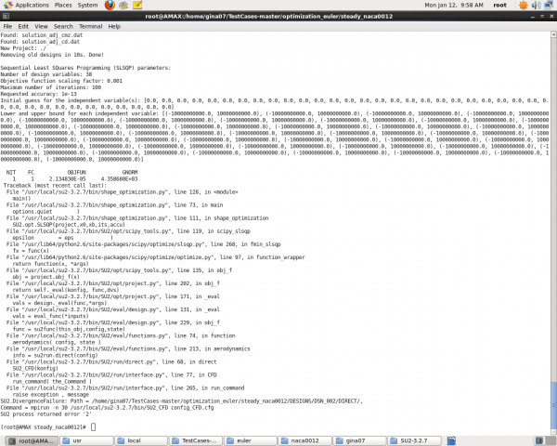Viewport: 557px width, 446px height.
Task: Switch to the usr folder window in taskbar
Action: pyautogui.click(x=86, y=440)
